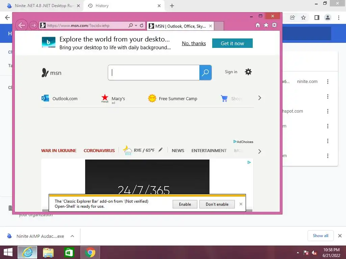The width and height of the screenshot is (346, 259).
Task: Open the Chrome profile avatar
Action: click(328, 18)
